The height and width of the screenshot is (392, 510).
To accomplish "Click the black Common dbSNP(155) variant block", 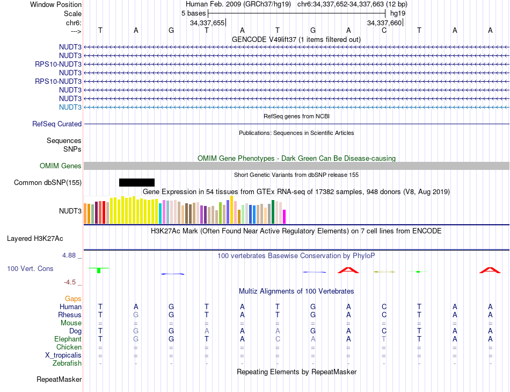I will coord(136,182).
